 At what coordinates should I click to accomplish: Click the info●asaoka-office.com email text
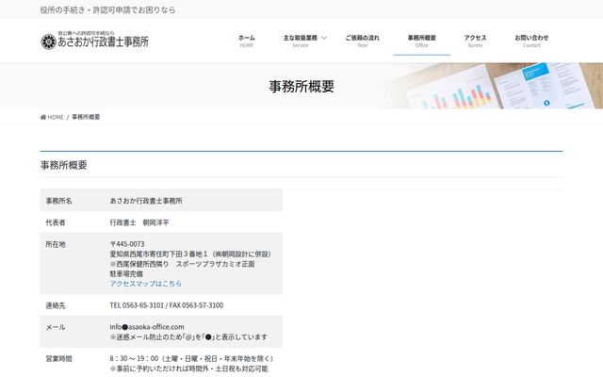pyautogui.click(x=147, y=327)
